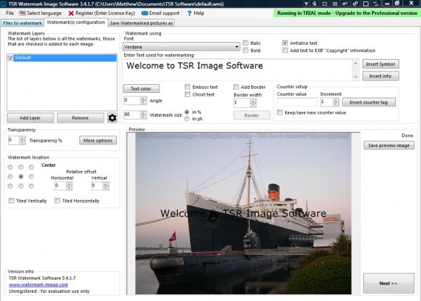The height and width of the screenshot is (301, 421).
Task: Select watermark size in % radio
Action: pyautogui.click(x=187, y=112)
